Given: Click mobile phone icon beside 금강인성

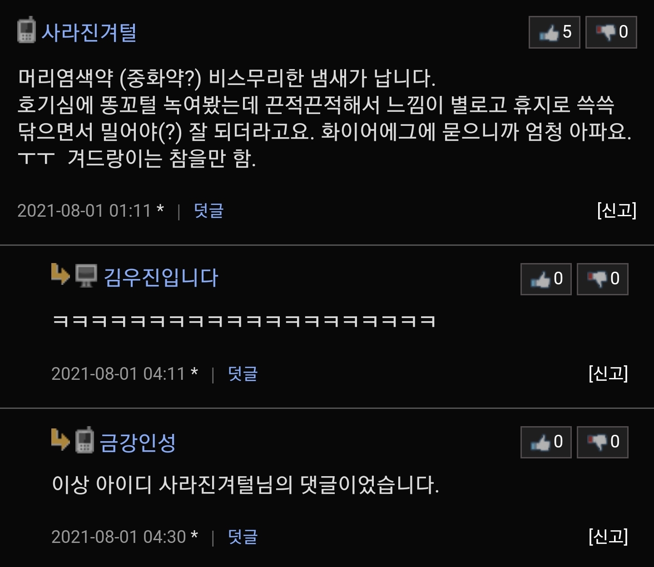Looking at the screenshot, I should [x=84, y=440].
